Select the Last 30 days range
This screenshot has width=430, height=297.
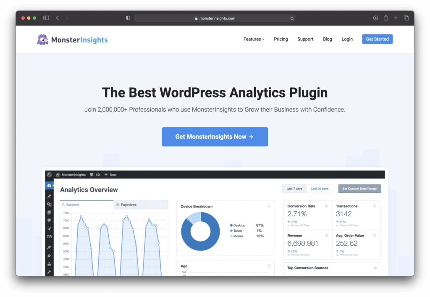pos(320,189)
